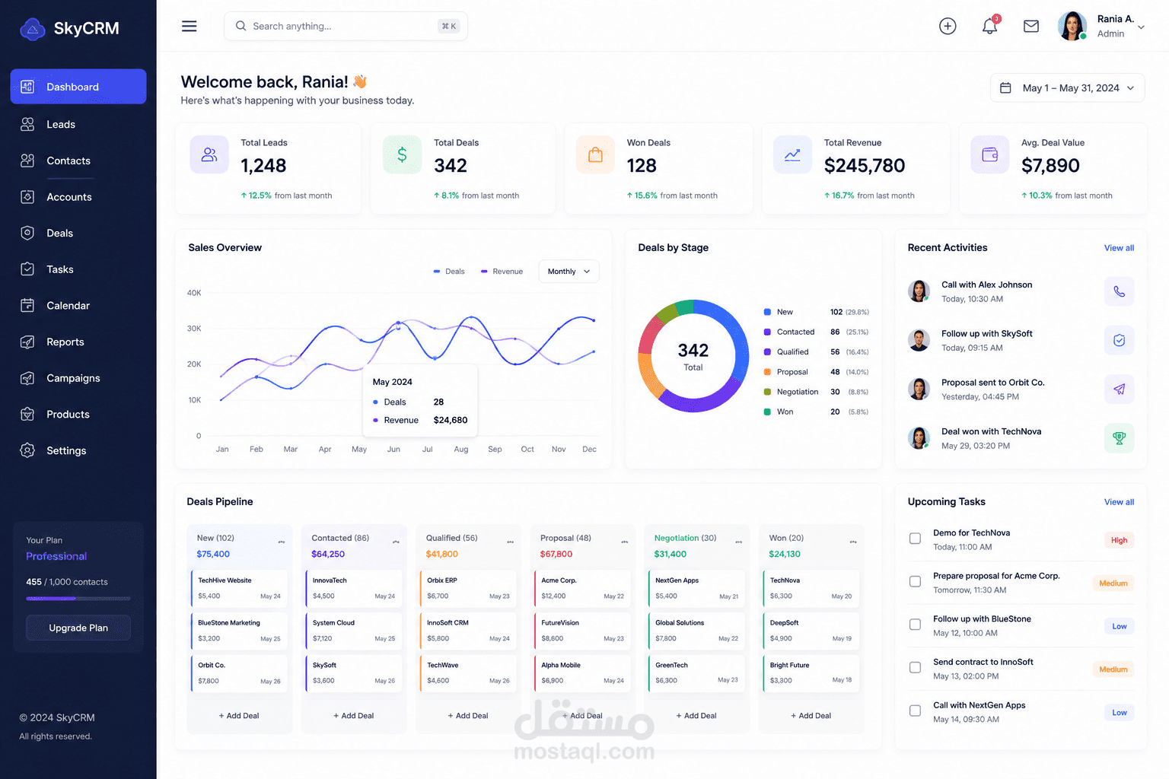
Task: Click the Tasks sidebar check icon
Action: coord(27,269)
